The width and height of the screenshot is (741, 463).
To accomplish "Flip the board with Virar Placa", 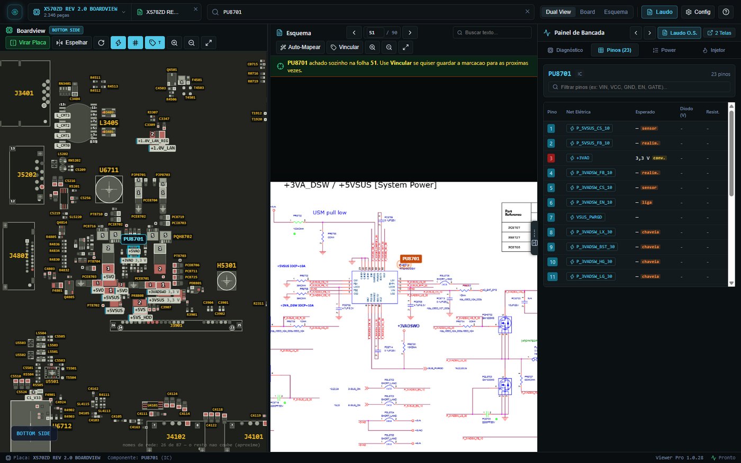I will coord(28,43).
